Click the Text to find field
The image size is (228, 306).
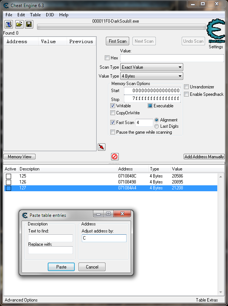coord(51,238)
